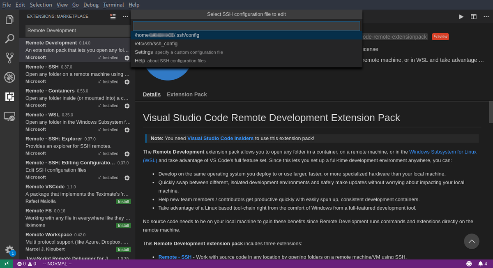Install the Remote FS extension
493x268 pixels.
pos(123,225)
